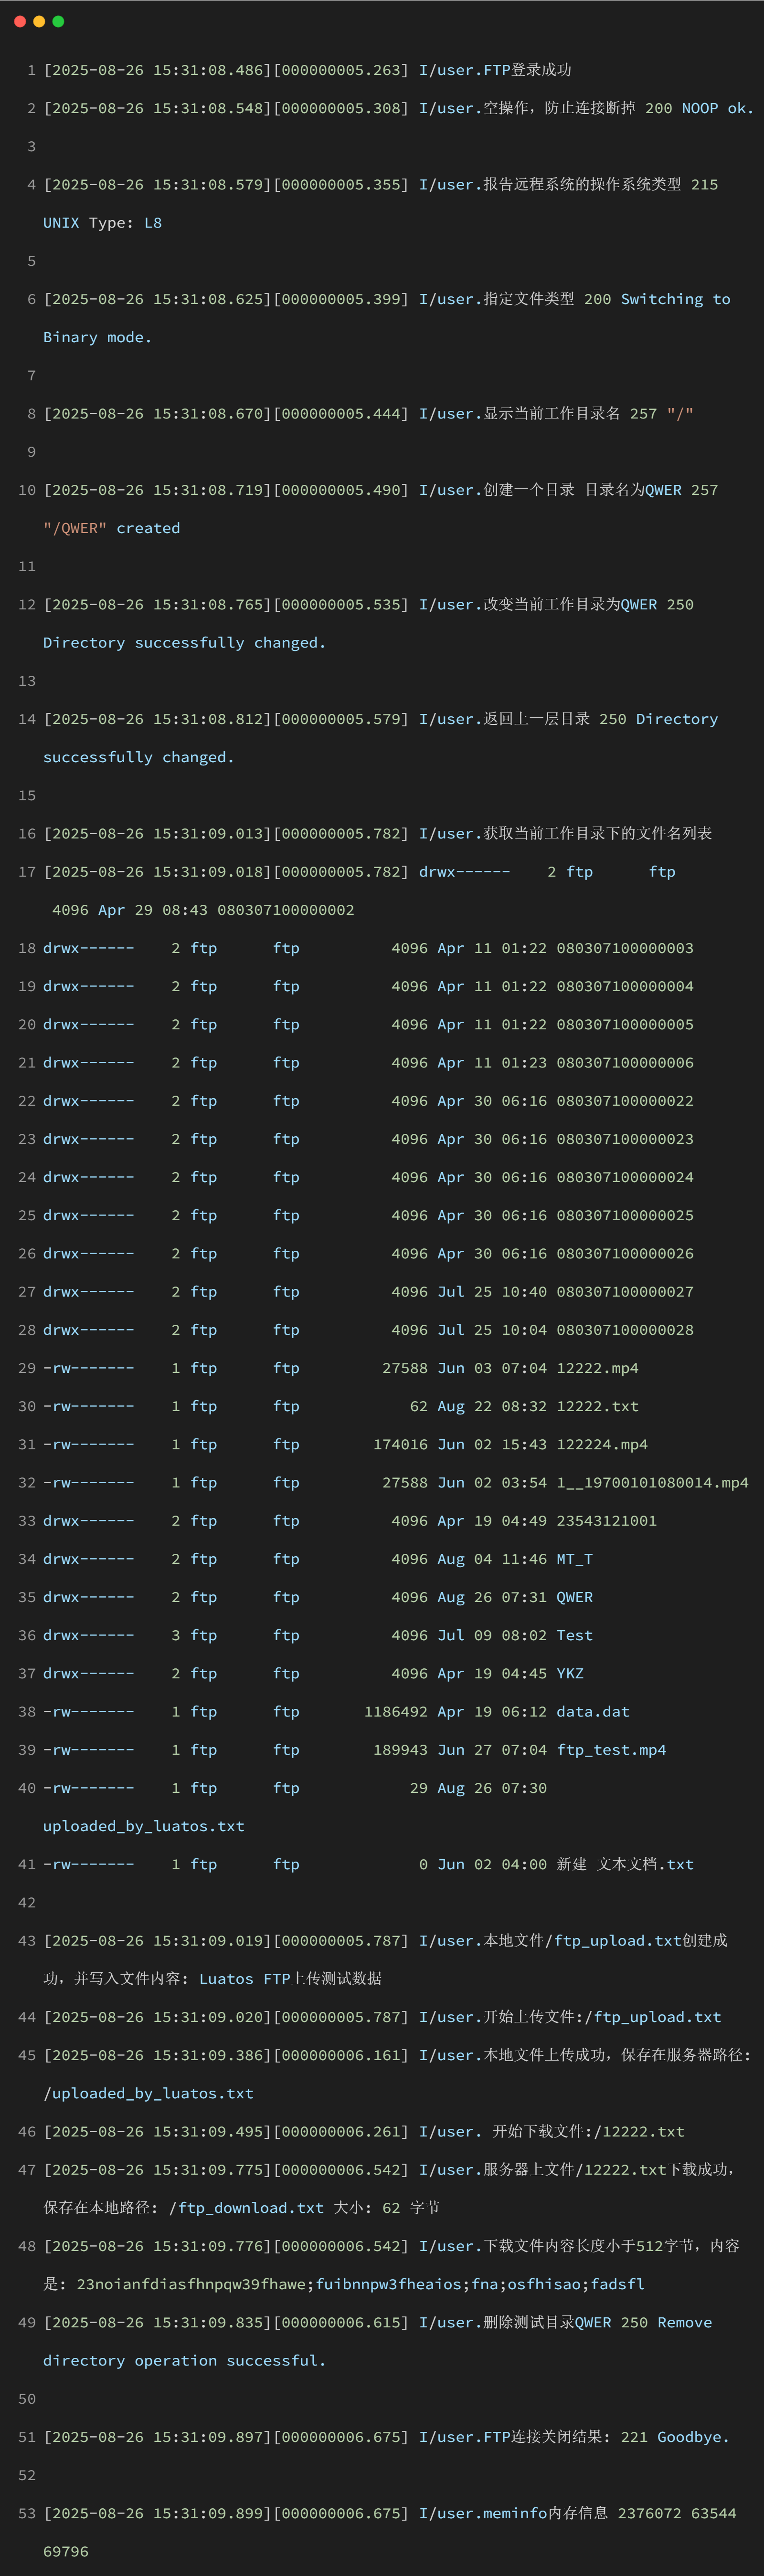The height and width of the screenshot is (2576, 764).
Task: Click file size 174016
Action: (x=400, y=1445)
